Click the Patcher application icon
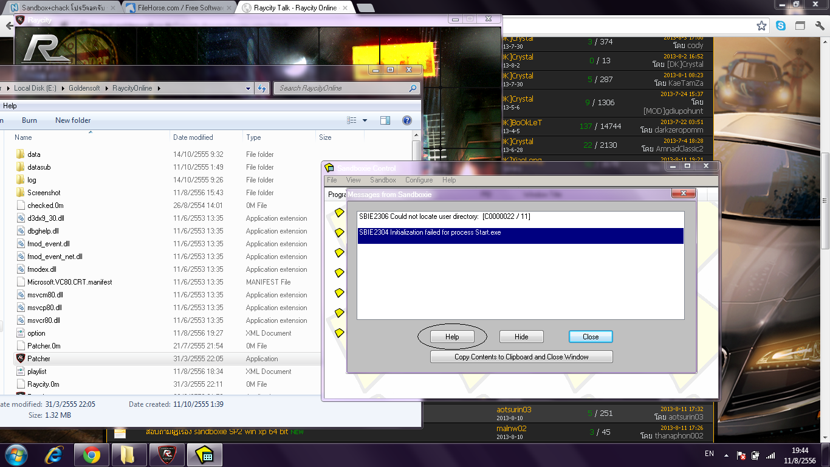 [x=20, y=359]
